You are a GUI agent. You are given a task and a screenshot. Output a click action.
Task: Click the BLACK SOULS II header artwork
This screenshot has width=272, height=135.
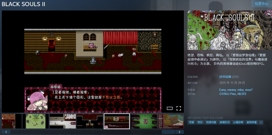230,30
